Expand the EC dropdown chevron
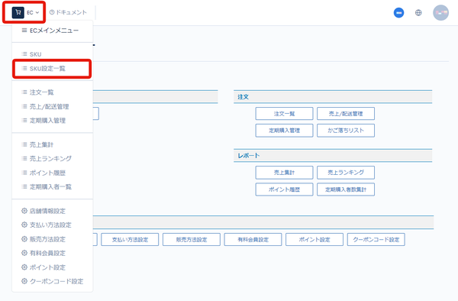 pos(37,12)
